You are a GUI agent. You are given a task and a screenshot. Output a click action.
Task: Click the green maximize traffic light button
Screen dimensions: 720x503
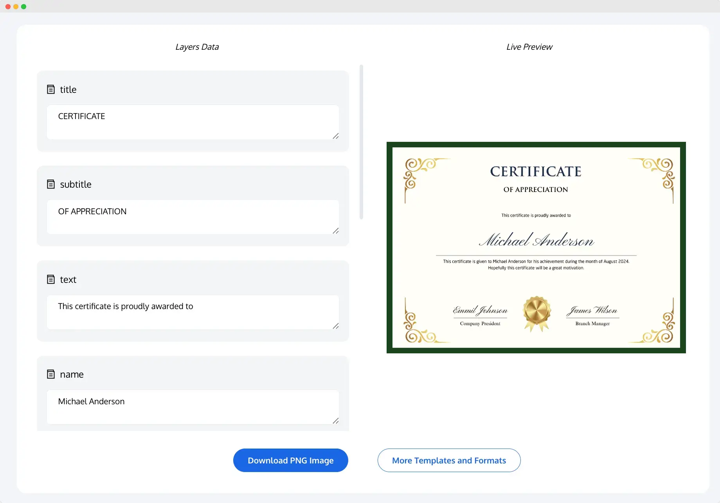pyautogui.click(x=24, y=6)
